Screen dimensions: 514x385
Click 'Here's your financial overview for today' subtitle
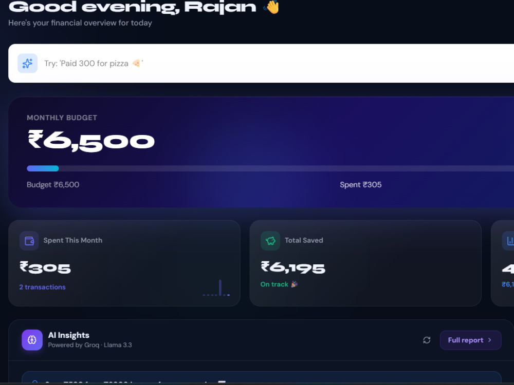pos(80,23)
